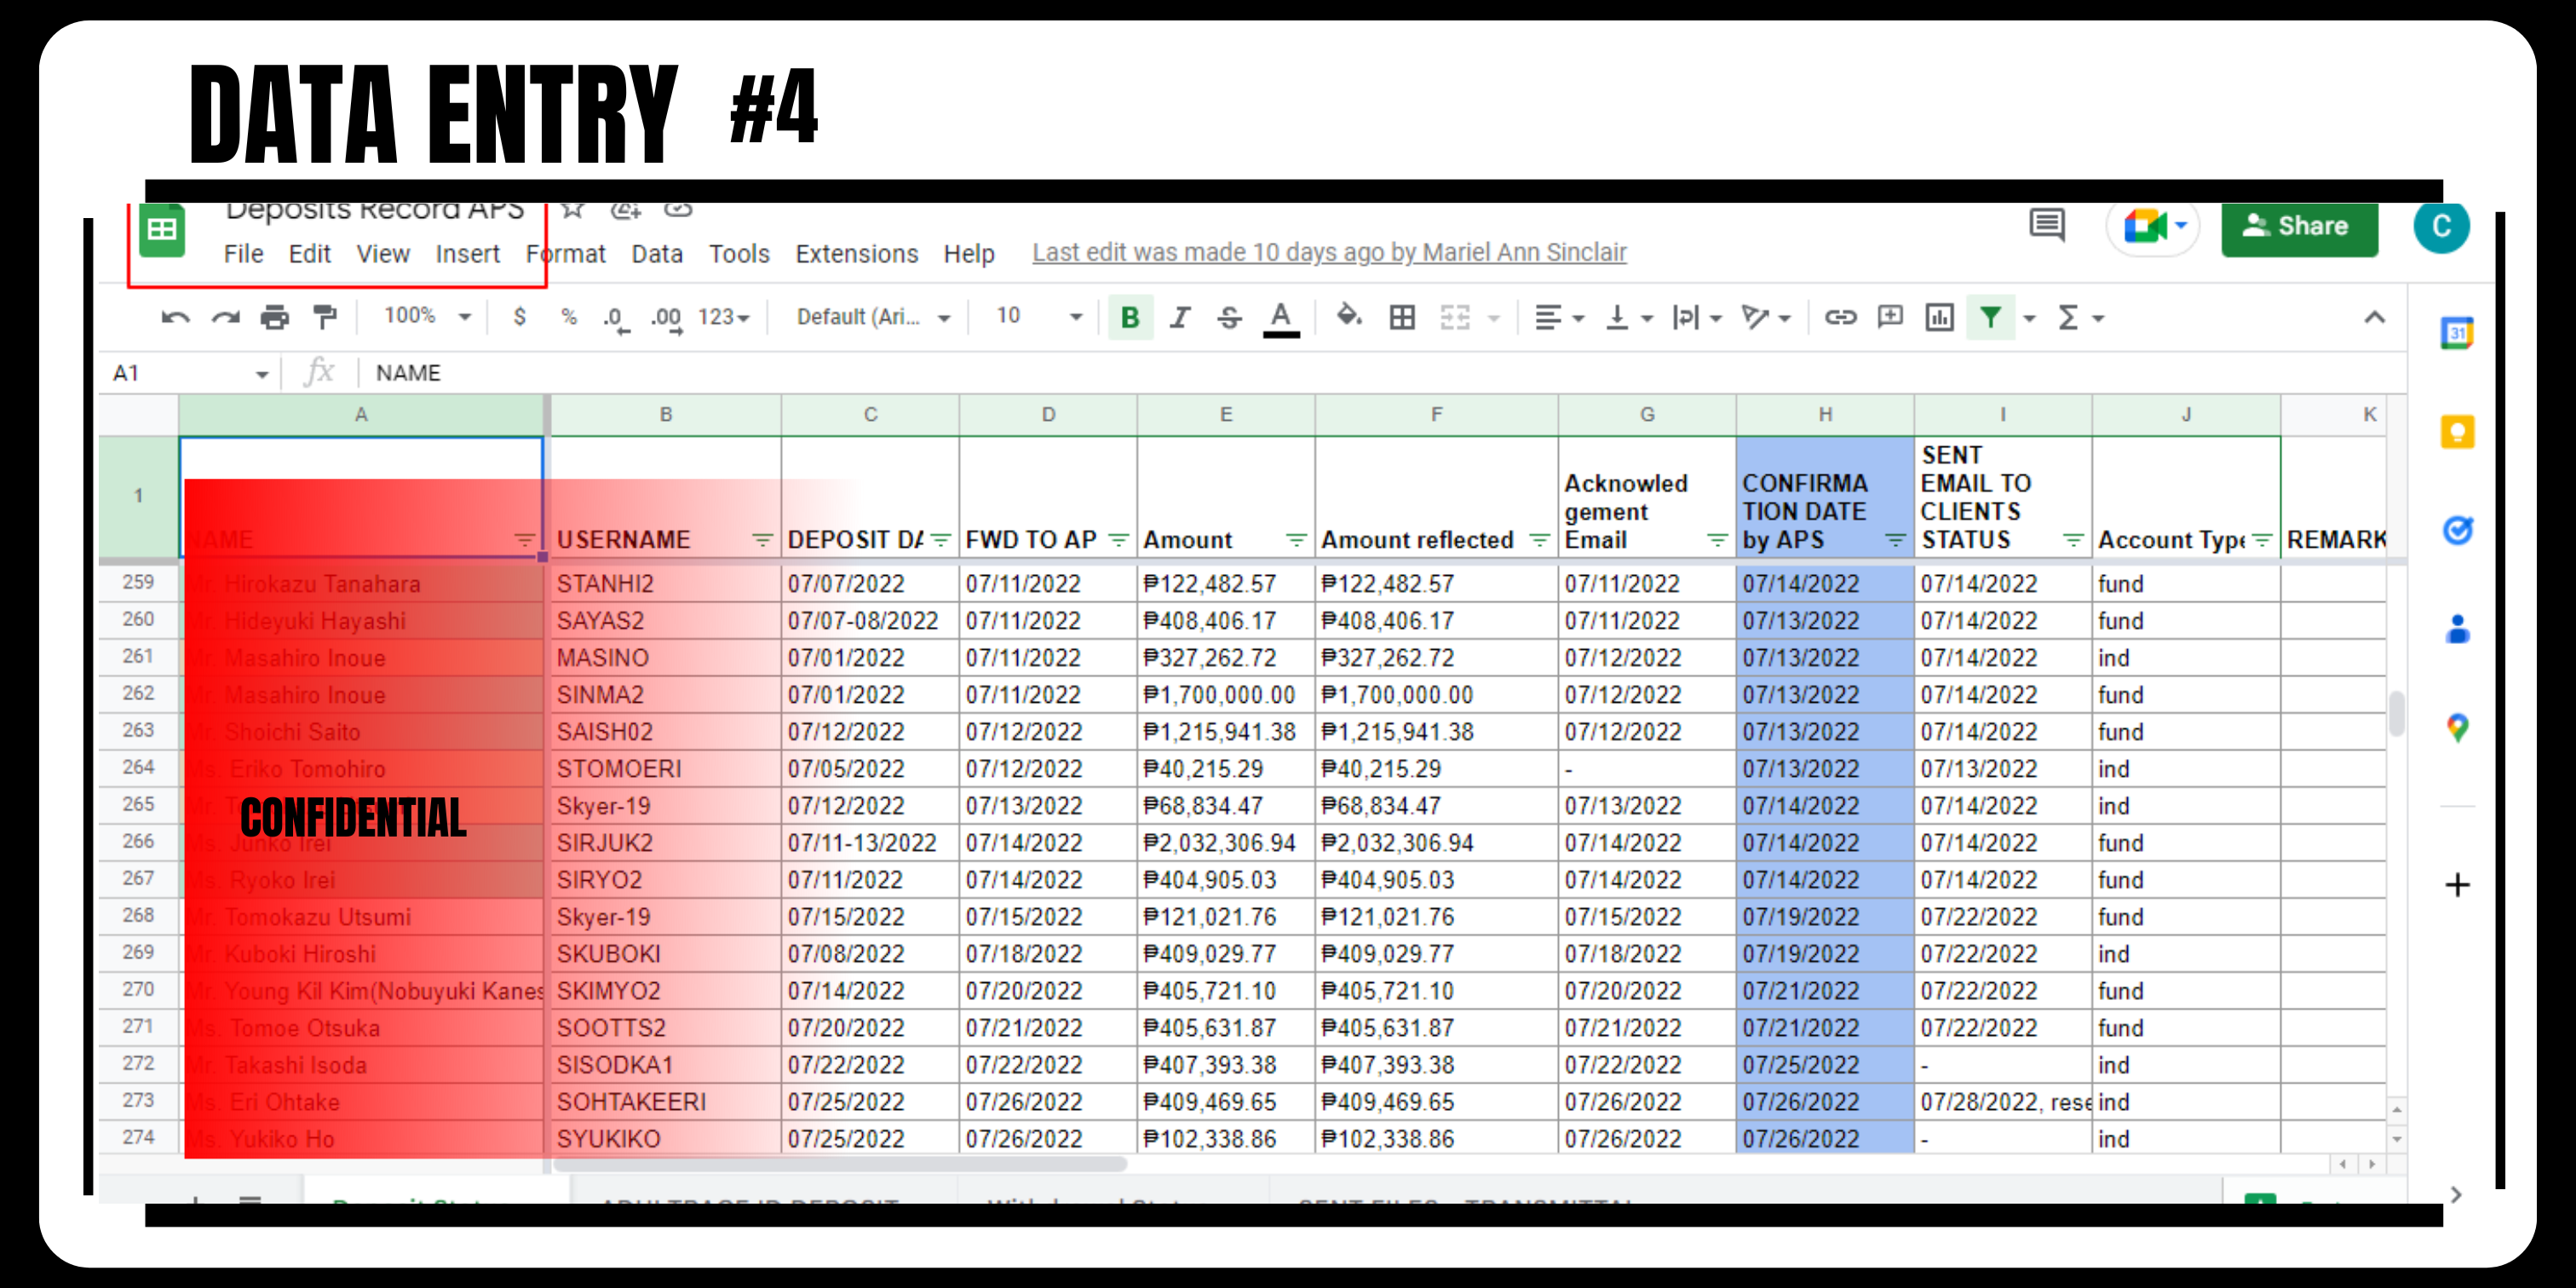Open USERNAME column filter dropdown
The image size is (2576, 1288).
(x=762, y=540)
